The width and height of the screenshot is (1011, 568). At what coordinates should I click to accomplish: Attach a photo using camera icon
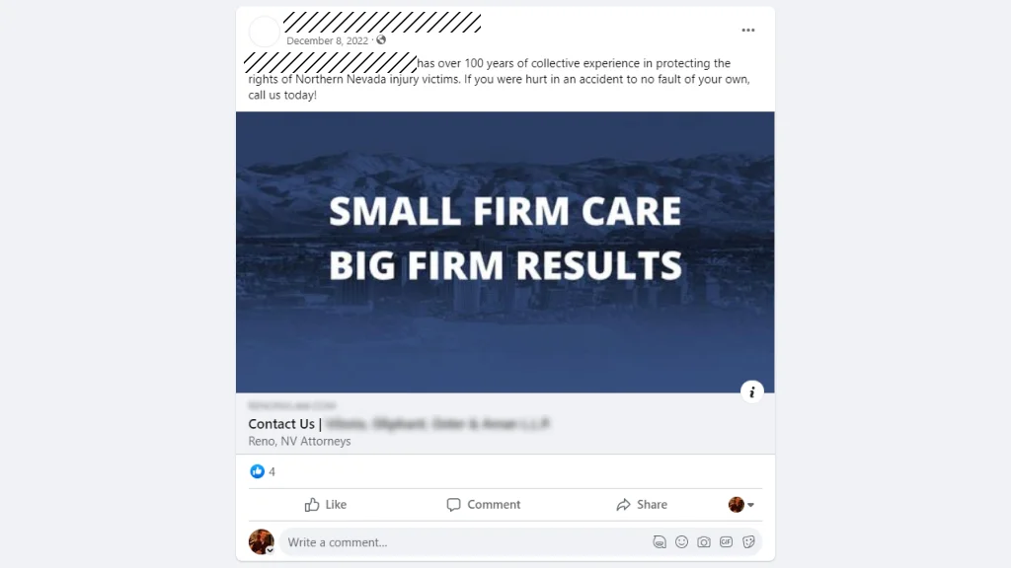703,542
